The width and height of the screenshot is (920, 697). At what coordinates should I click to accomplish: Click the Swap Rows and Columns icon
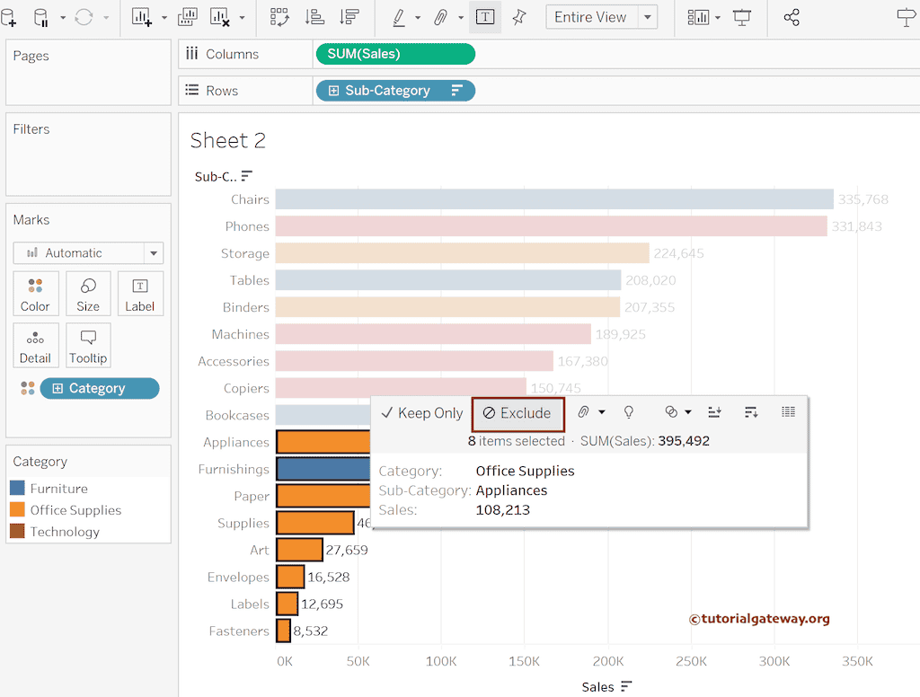click(279, 17)
